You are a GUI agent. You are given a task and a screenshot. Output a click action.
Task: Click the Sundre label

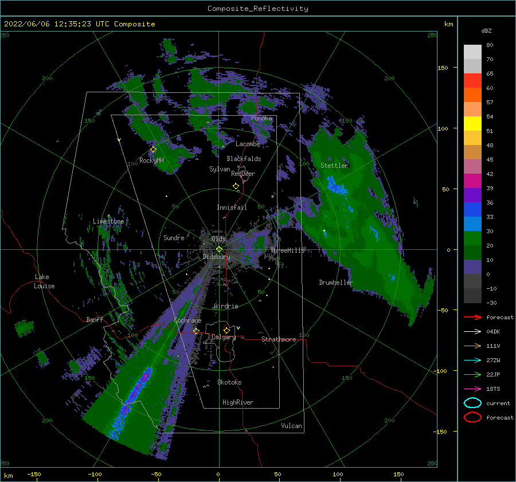174,238
